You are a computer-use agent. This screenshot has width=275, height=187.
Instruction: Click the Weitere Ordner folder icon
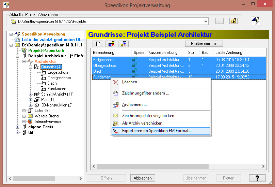[30, 116]
